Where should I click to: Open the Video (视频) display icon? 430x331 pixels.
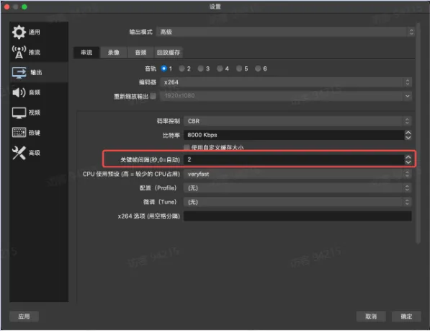(19, 112)
